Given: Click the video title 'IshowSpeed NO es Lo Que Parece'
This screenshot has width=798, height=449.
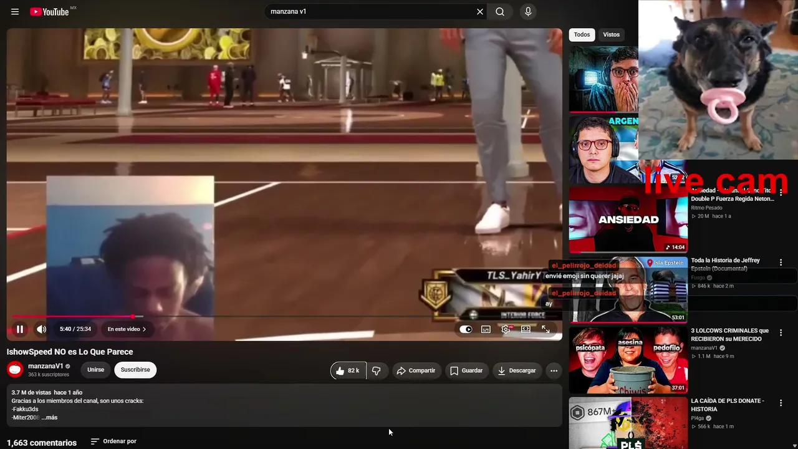Looking at the screenshot, I should (x=70, y=352).
